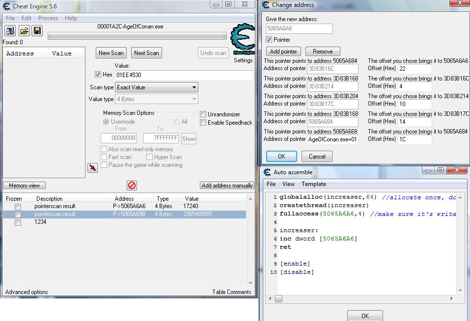Open the Scan type dropdown

156,87
